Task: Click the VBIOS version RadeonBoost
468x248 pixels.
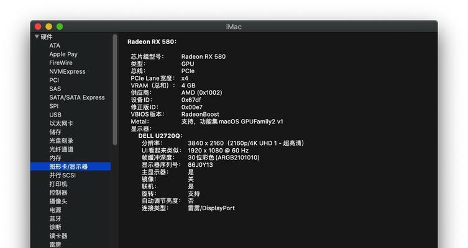Action: click(200, 114)
